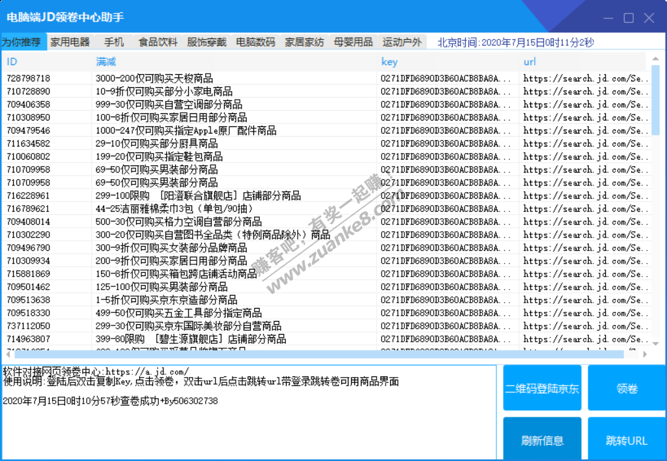The height and width of the screenshot is (461, 667).
Task: Click the 跳转URL button
Action: tap(627, 439)
